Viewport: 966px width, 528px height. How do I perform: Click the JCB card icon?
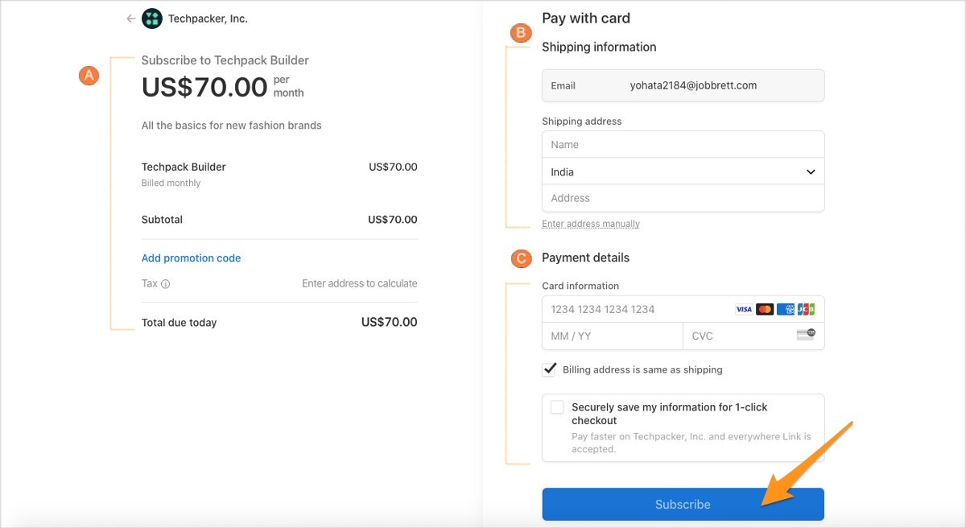tap(807, 309)
